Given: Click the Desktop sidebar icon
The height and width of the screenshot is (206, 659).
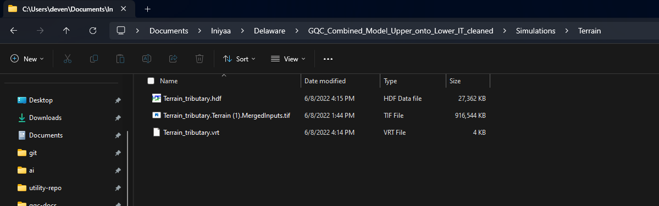Looking at the screenshot, I should point(22,100).
